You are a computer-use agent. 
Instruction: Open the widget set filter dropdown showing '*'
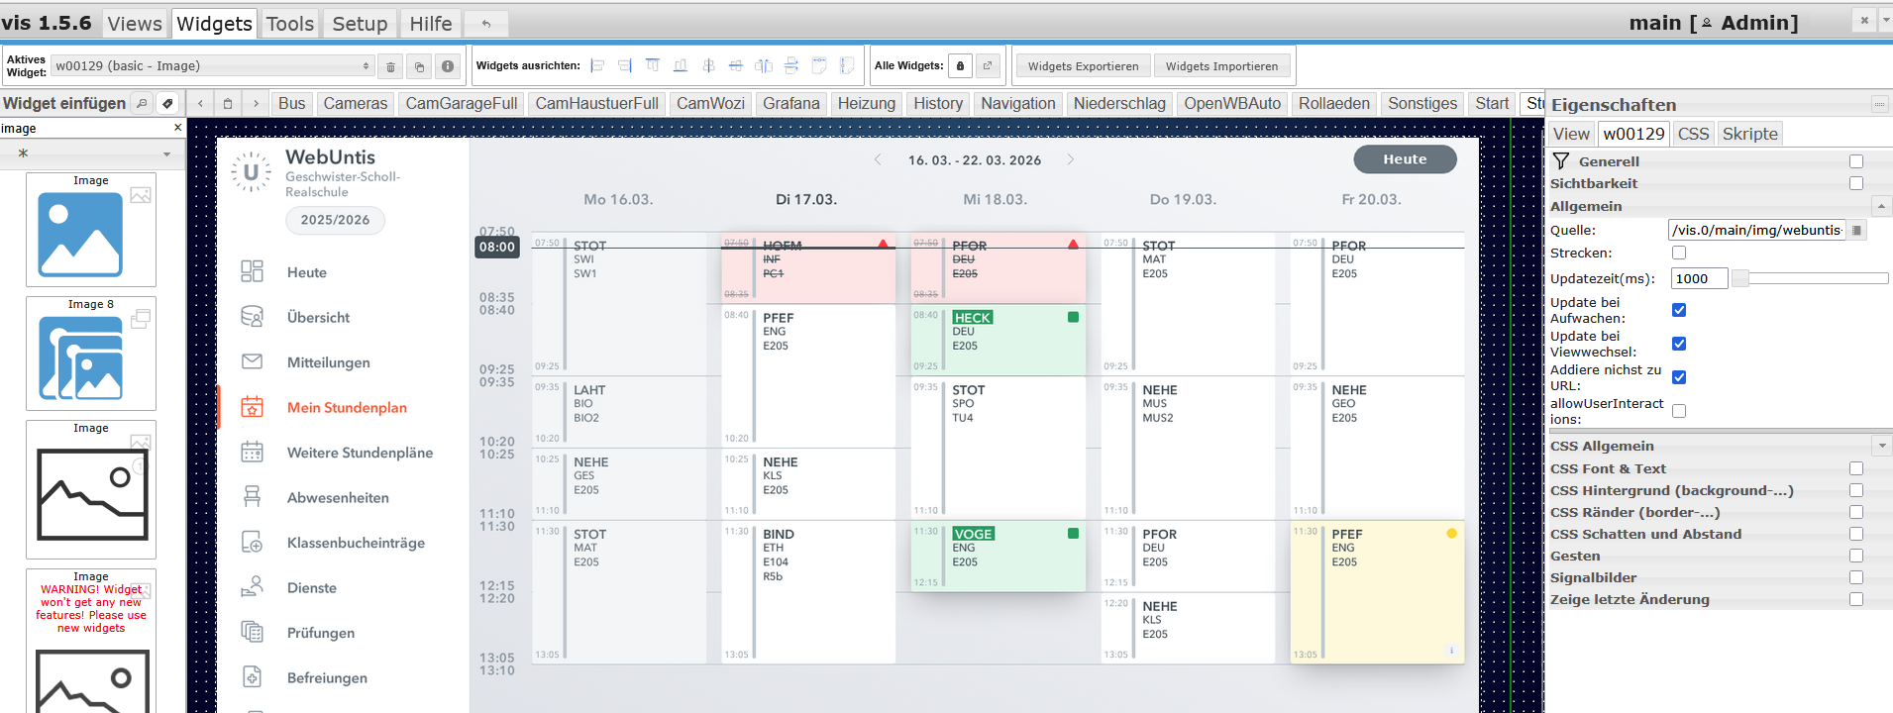[92, 153]
